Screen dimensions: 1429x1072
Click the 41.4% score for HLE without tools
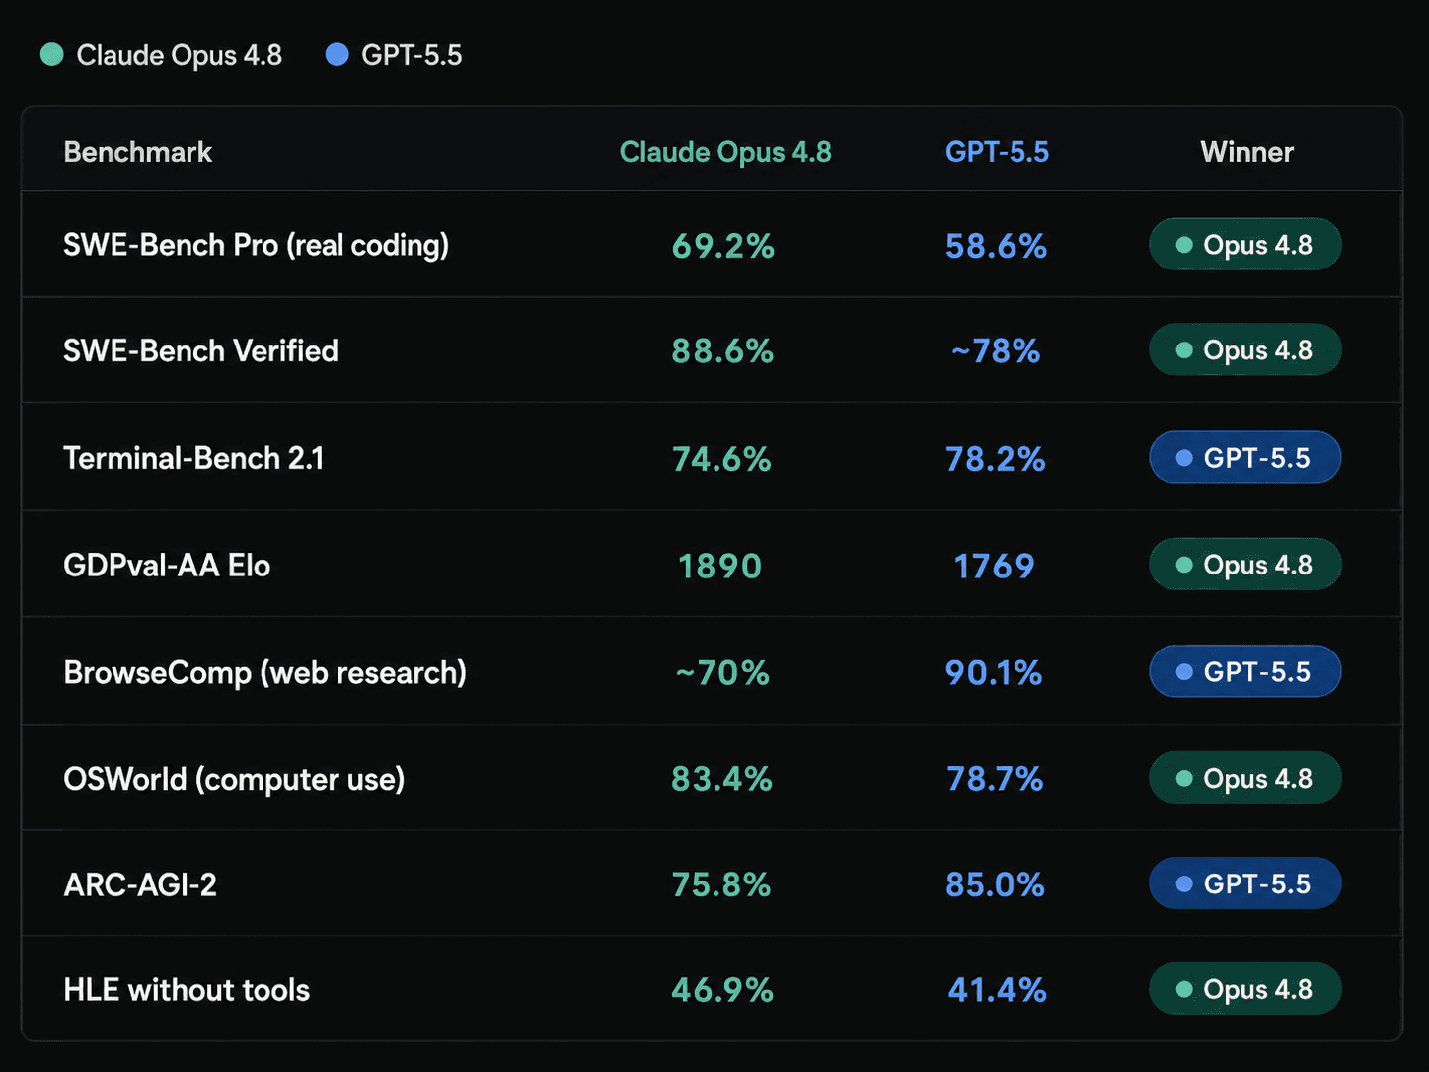tap(997, 990)
